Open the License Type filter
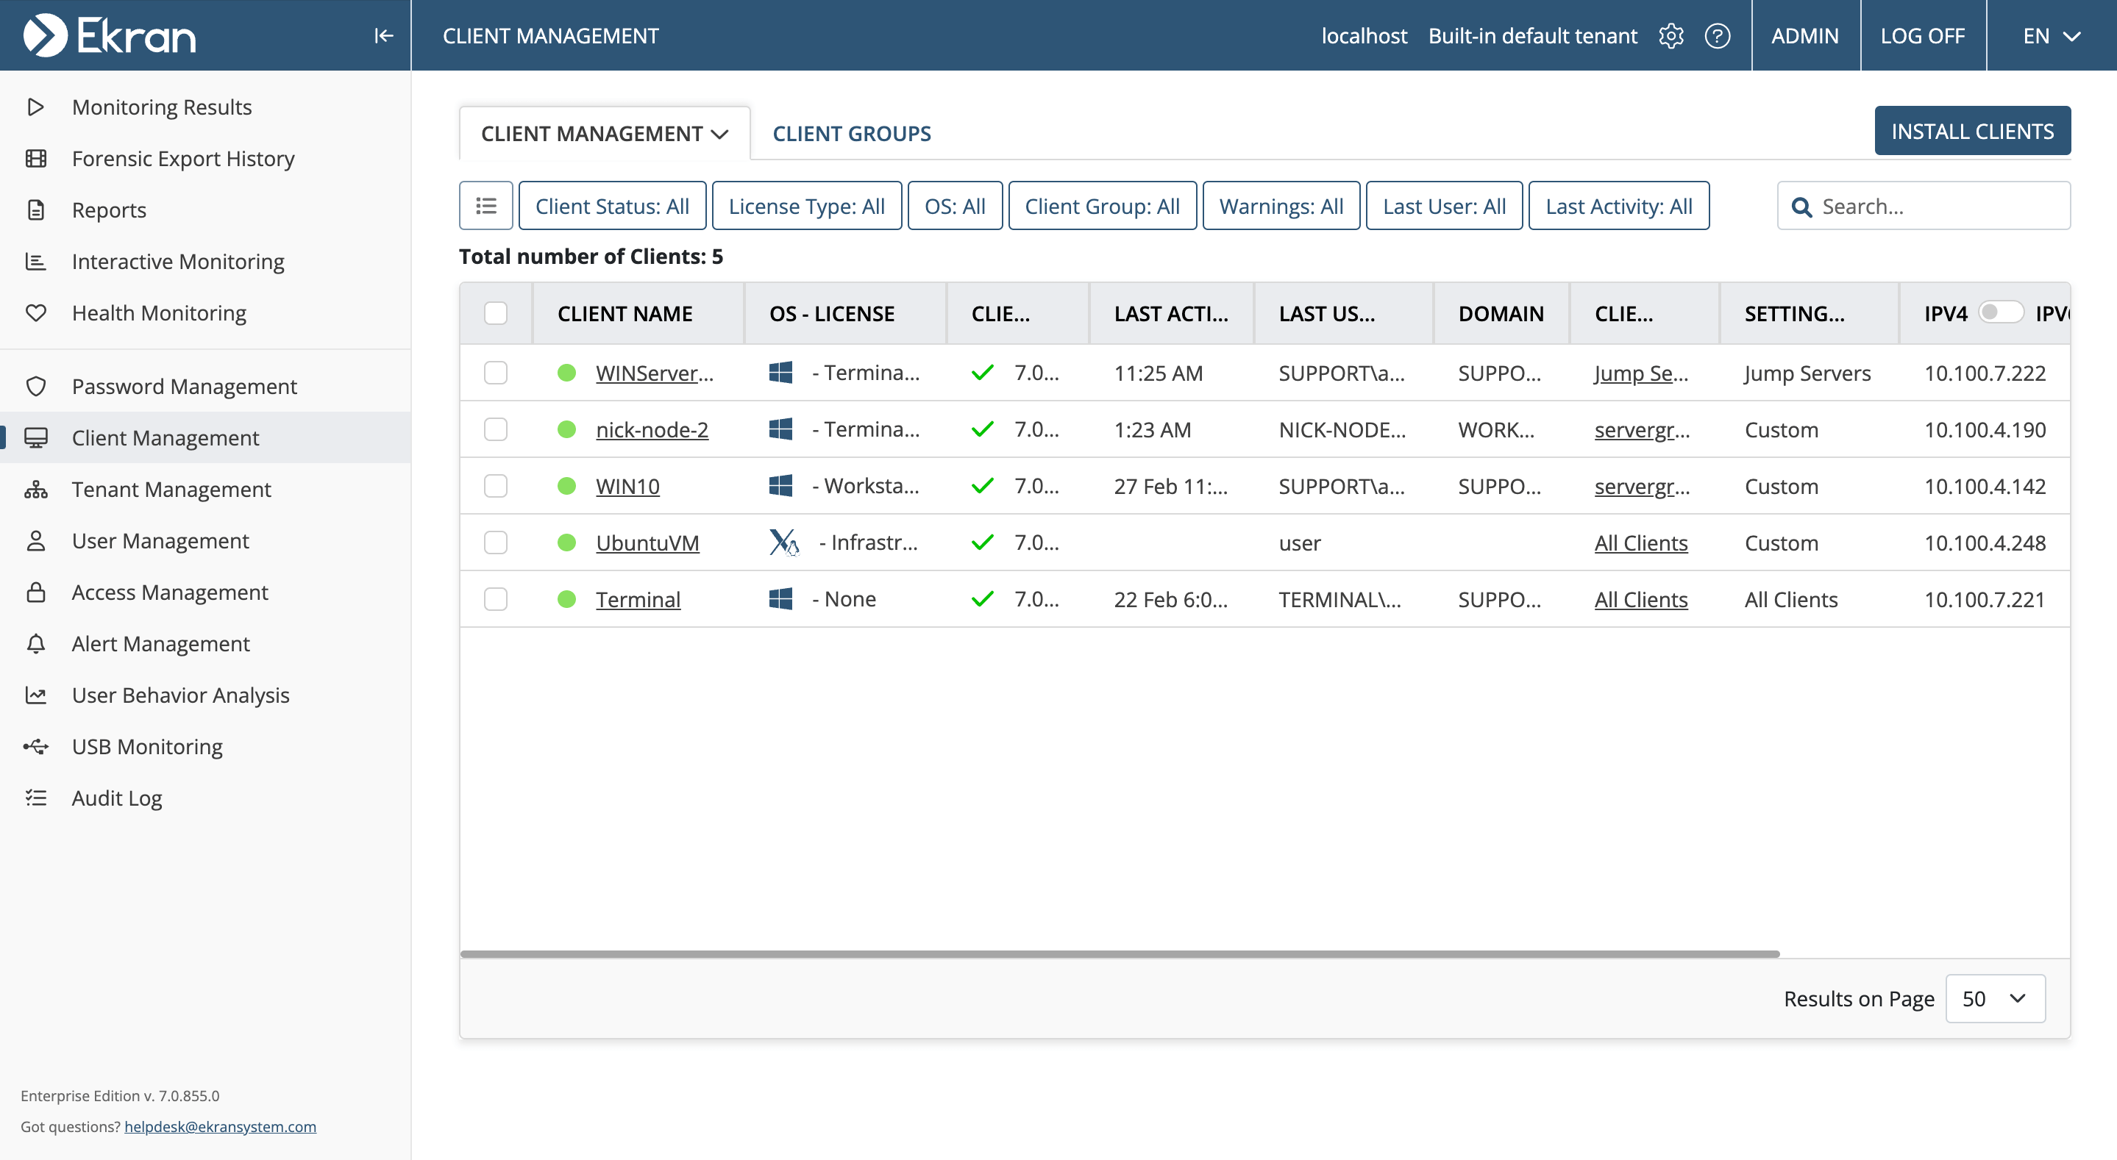 click(x=806, y=205)
